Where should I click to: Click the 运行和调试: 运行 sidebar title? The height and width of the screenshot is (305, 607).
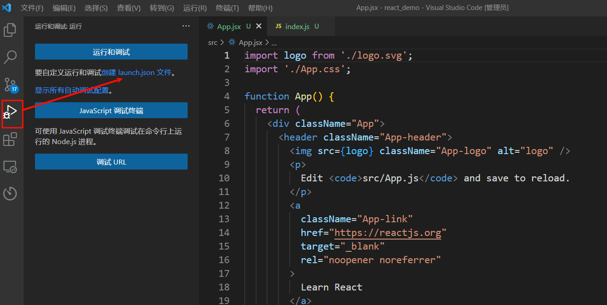(58, 26)
